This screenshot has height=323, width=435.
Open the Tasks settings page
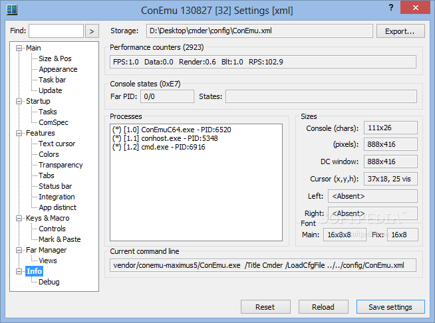pyautogui.click(x=48, y=112)
